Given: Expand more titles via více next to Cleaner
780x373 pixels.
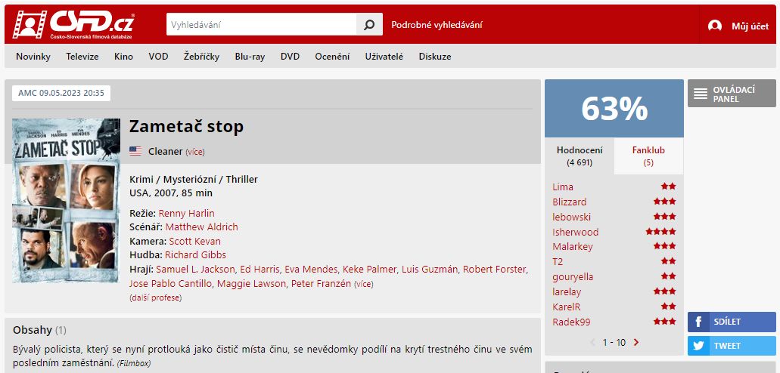Looking at the screenshot, I should pyautogui.click(x=195, y=152).
